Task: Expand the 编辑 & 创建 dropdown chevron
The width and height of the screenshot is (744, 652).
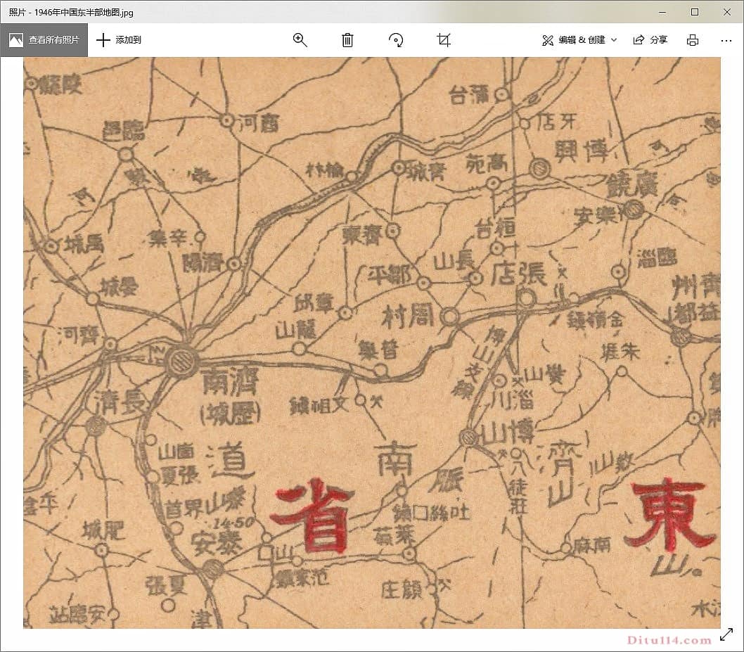Action: 614,40
